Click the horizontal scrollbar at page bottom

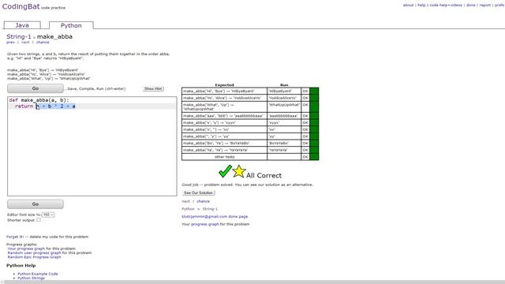pos(252,282)
